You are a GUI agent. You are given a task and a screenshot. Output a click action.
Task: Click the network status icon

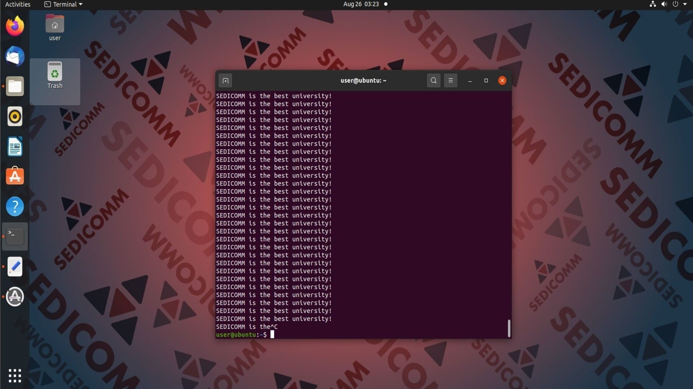(x=653, y=4)
